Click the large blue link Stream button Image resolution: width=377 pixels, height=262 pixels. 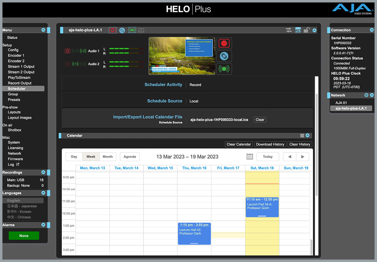[x=224, y=56]
